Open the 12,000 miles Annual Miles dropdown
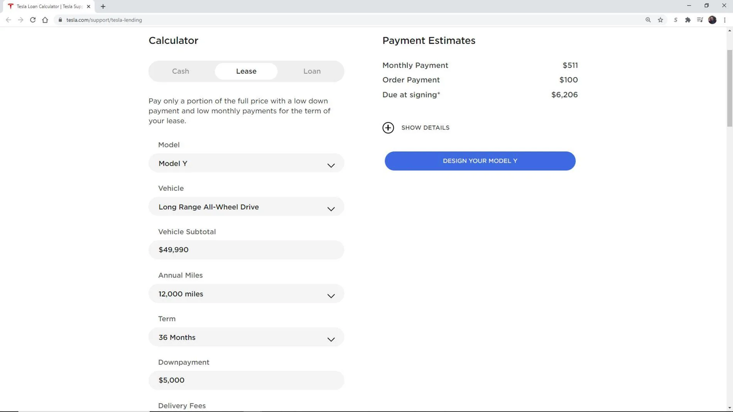The width and height of the screenshot is (733, 412). coord(246,294)
